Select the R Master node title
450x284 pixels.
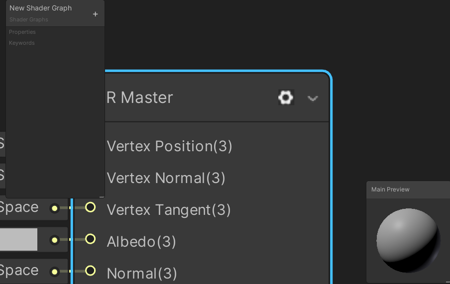140,98
